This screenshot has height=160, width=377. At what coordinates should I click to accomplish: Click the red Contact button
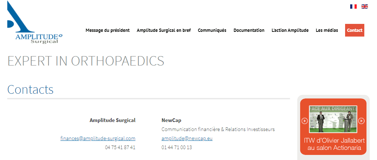pos(355,30)
